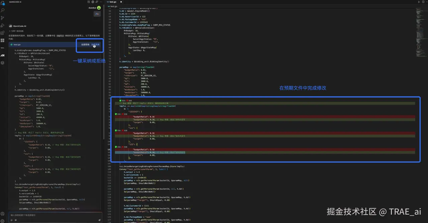This screenshot has height=223, width=428.
Task: Click h.identity BiddingIdentity line in editor
Action: (144, 61)
